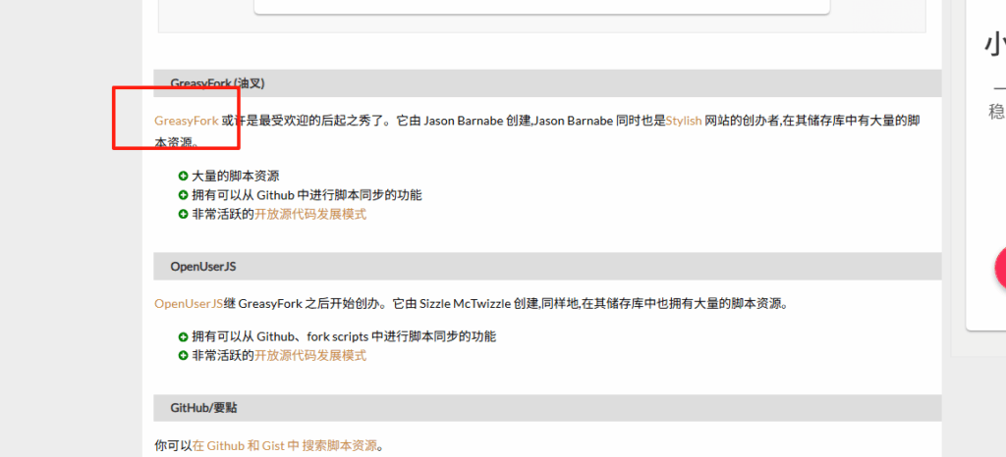Screen dimensions: 1006x457
Task: Open the Stylish website link
Action: 684,121
